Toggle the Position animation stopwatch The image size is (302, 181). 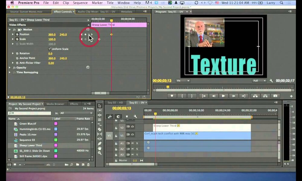(17, 34)
